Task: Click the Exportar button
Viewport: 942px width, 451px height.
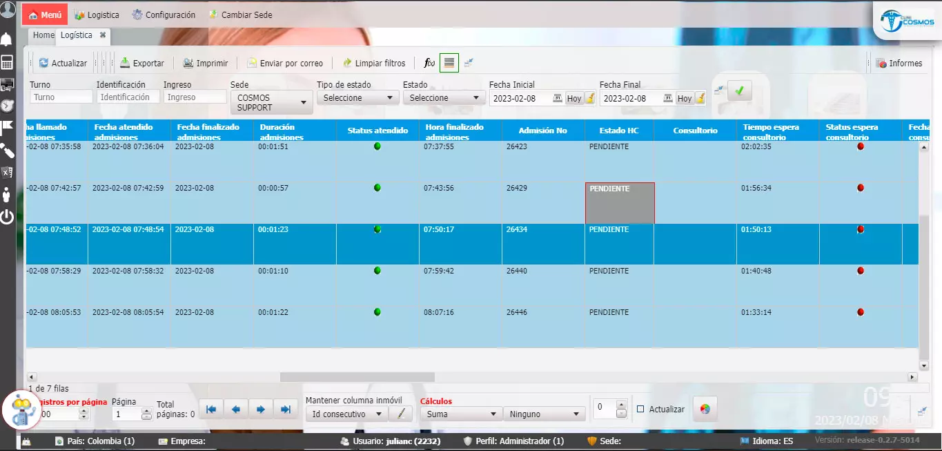Action: [x=142, y=63]
